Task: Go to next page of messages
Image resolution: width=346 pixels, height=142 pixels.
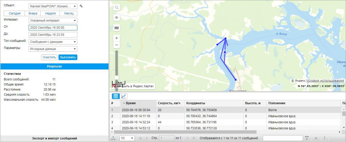Action: [x=188, y=138]
